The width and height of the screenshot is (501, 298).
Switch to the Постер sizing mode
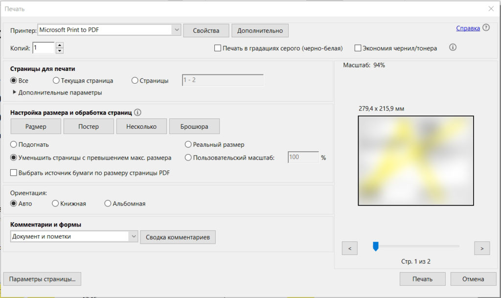[89, 126]
